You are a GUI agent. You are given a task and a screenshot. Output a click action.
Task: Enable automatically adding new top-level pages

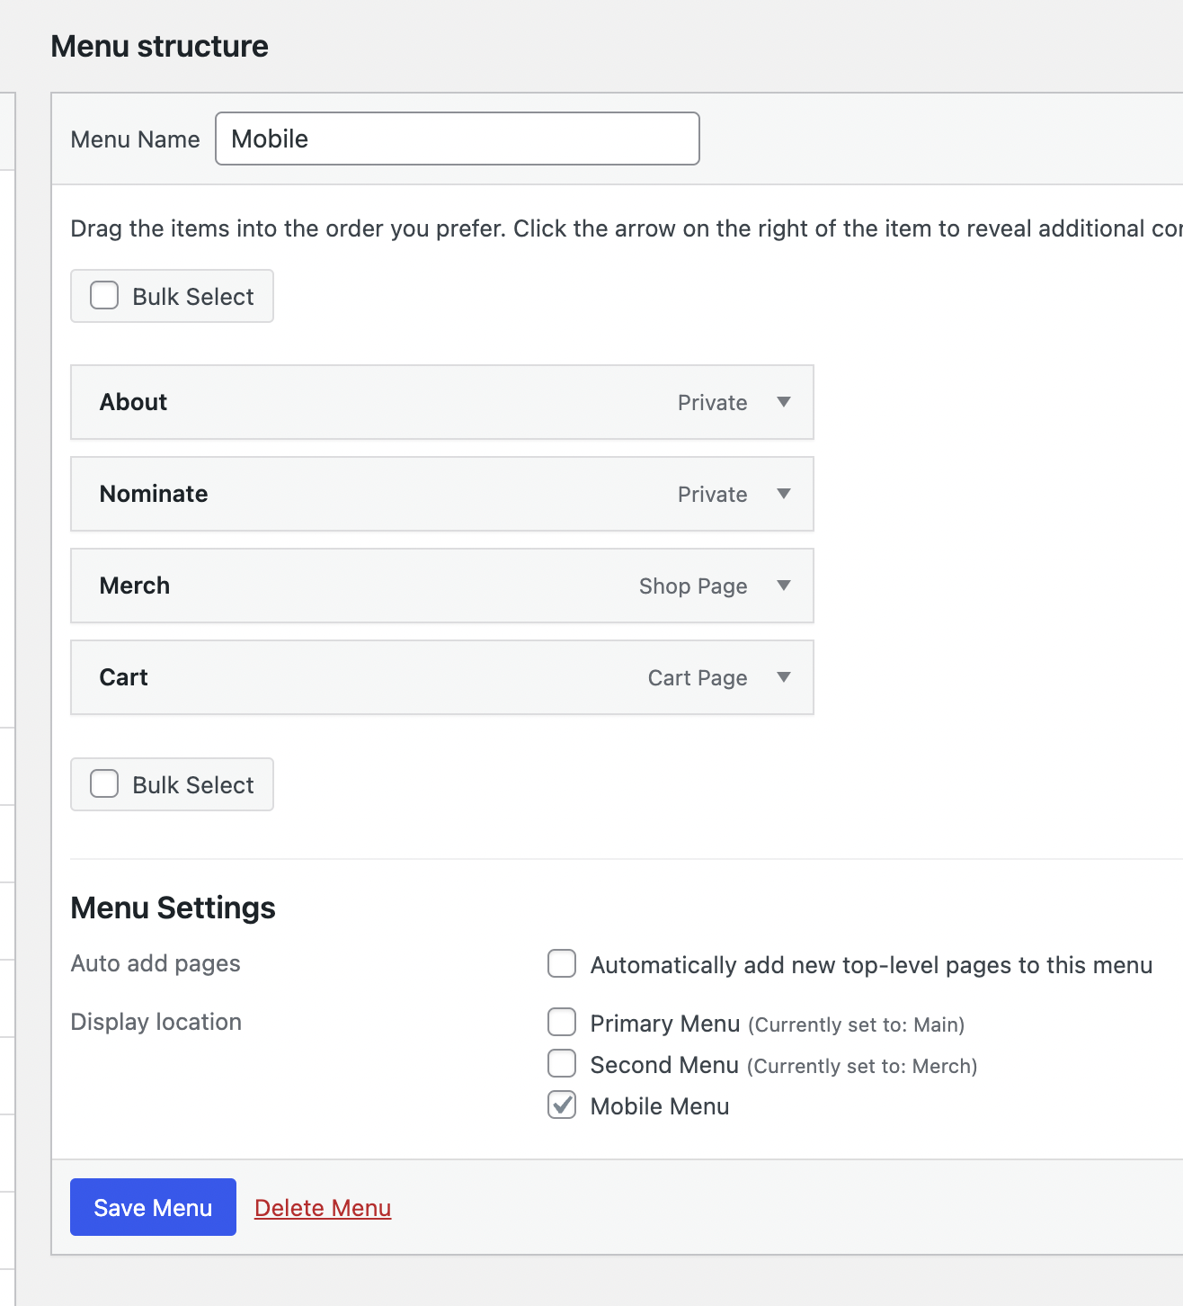click(x=562, y=963)
